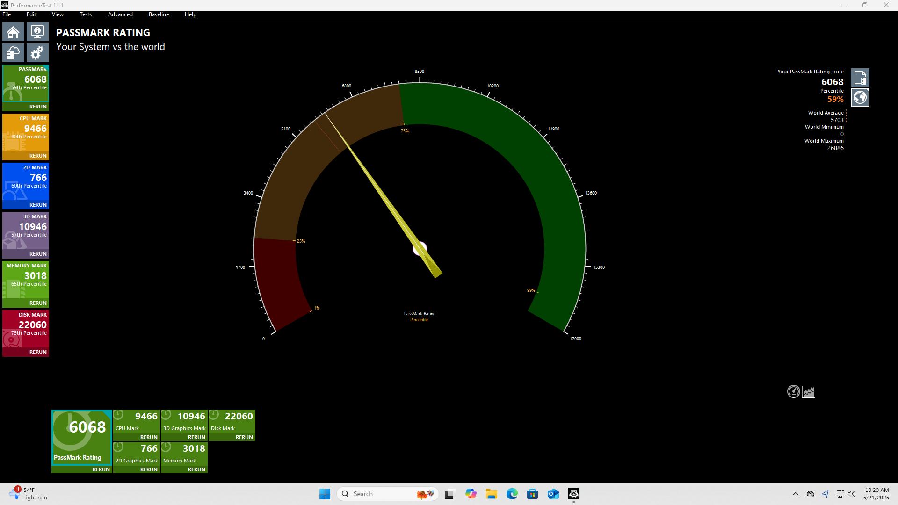This screenshot has width=898, height=505.
Task: Rerun the Disk Mark sidebar test
Action: (x=38, y=352)
